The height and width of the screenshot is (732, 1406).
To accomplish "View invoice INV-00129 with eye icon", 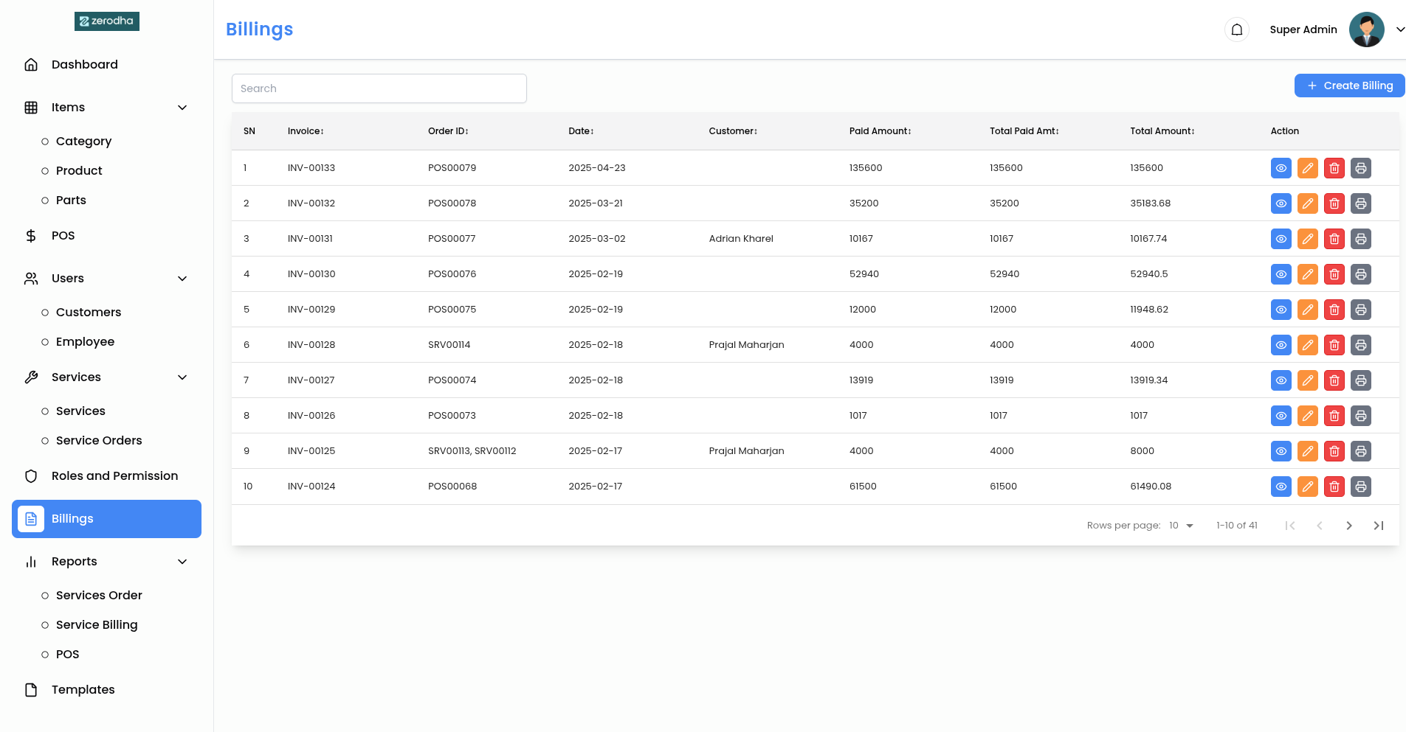I will click(x=1281, y=310).
